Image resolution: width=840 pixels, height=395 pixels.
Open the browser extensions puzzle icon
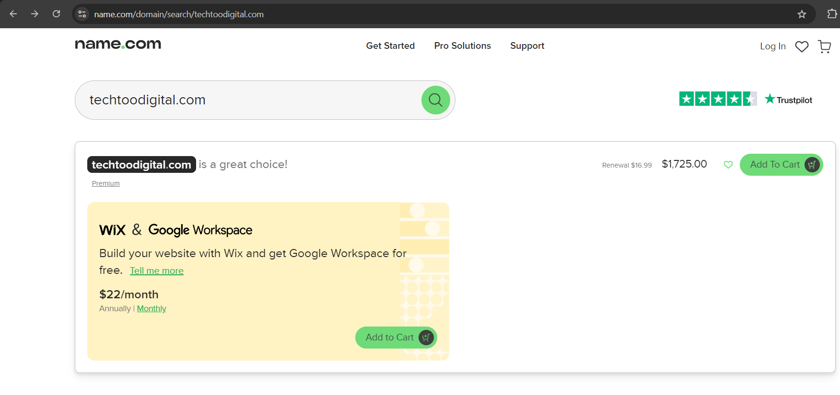tap(832, 14)
